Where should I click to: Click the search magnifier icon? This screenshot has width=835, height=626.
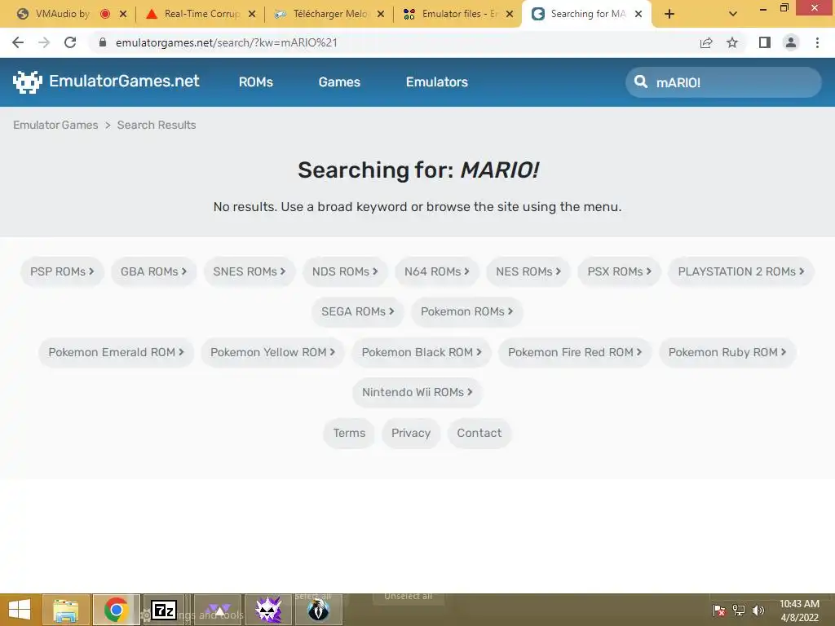641,82
